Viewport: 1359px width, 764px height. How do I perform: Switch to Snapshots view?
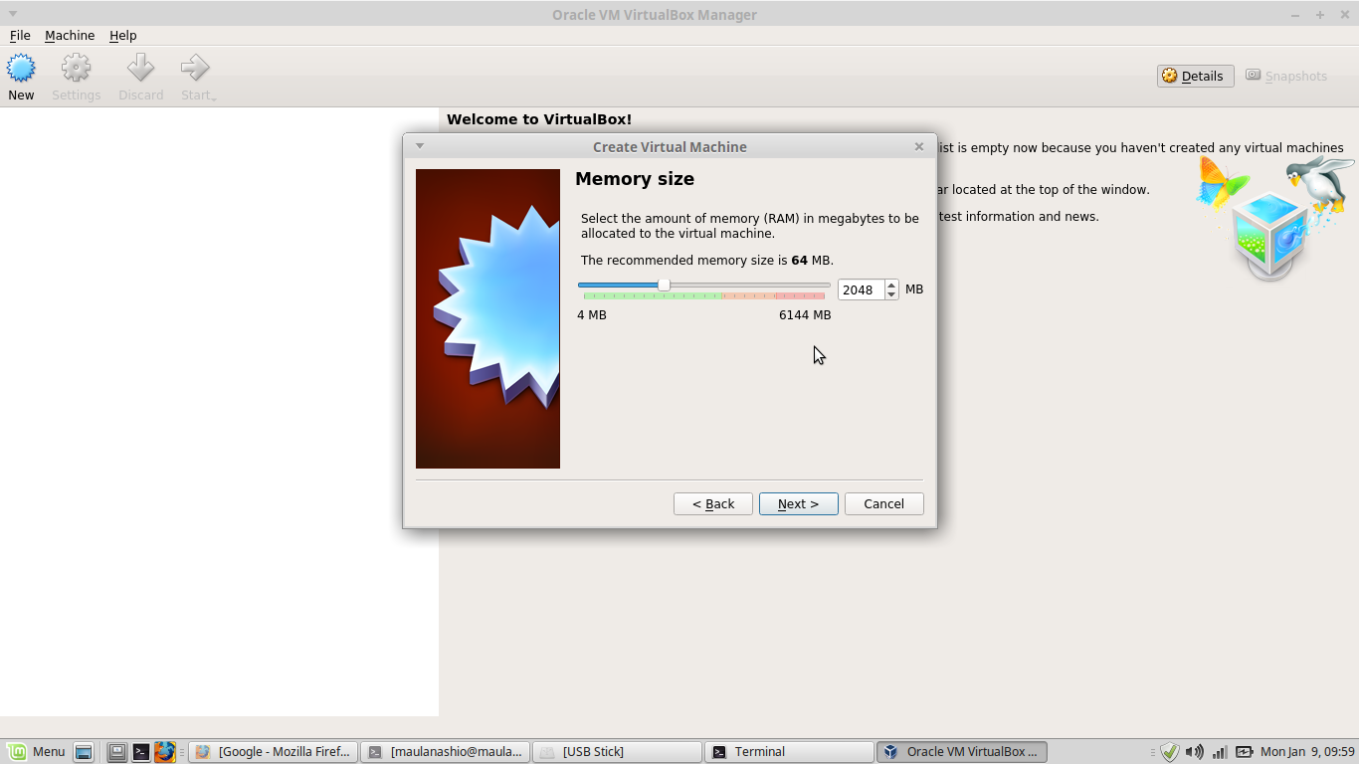click(1286, 76)
